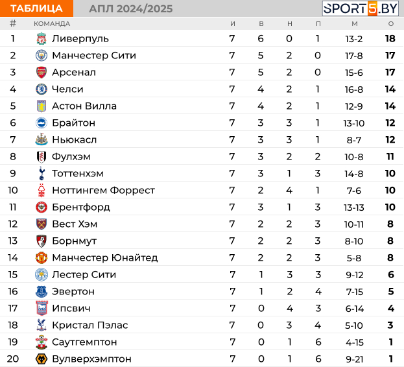Click the Liverpool club crest icon

(42, 38)
